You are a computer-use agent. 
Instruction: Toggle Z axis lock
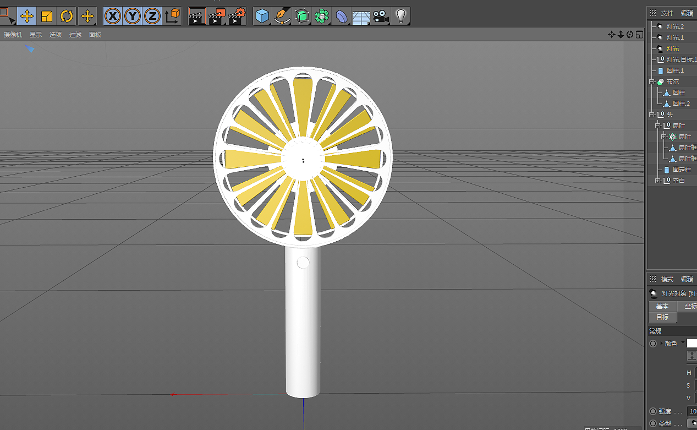pyautogui.click(x=152, y=16)
